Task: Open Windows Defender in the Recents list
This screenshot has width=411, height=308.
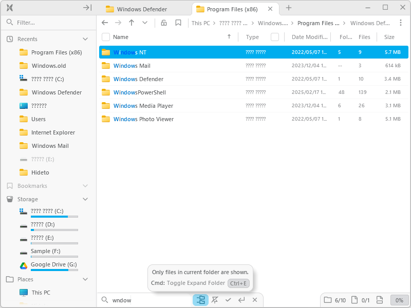Action: 50,92
